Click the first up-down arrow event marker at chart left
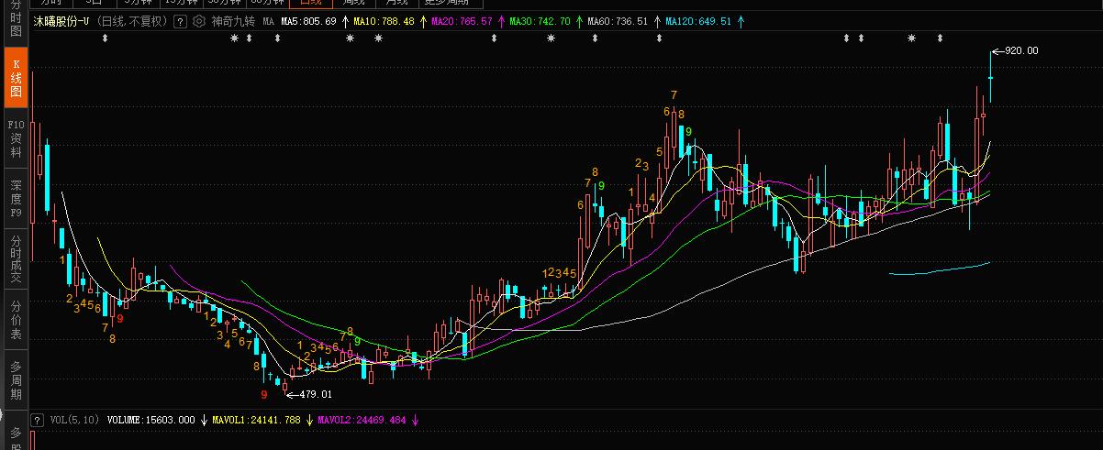The image size is (1103, 450). (104, 38)
